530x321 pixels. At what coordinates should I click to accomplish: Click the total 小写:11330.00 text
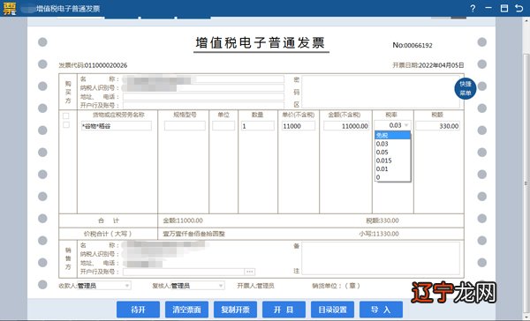[x=379, y=234]
